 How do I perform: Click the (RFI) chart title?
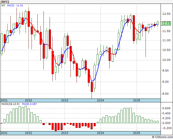pos(5,2)
